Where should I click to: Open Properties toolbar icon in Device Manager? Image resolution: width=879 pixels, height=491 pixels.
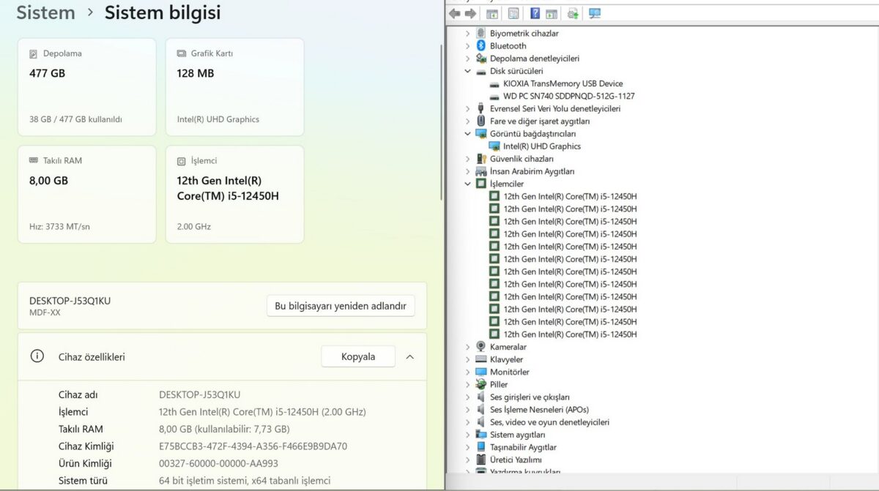point(513,13)
